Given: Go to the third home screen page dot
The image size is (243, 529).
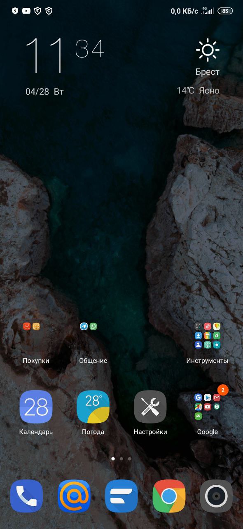Looking at the screenshot, I should click(x=130, y=459).
